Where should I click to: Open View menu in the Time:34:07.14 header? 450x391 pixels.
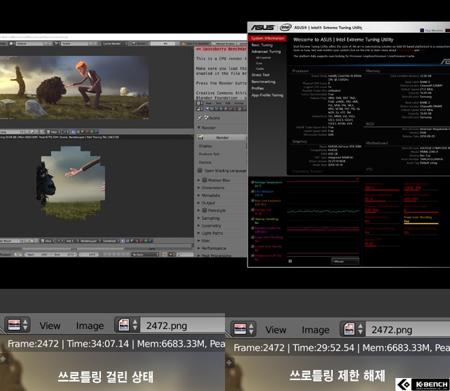click(x=50, y=326)
